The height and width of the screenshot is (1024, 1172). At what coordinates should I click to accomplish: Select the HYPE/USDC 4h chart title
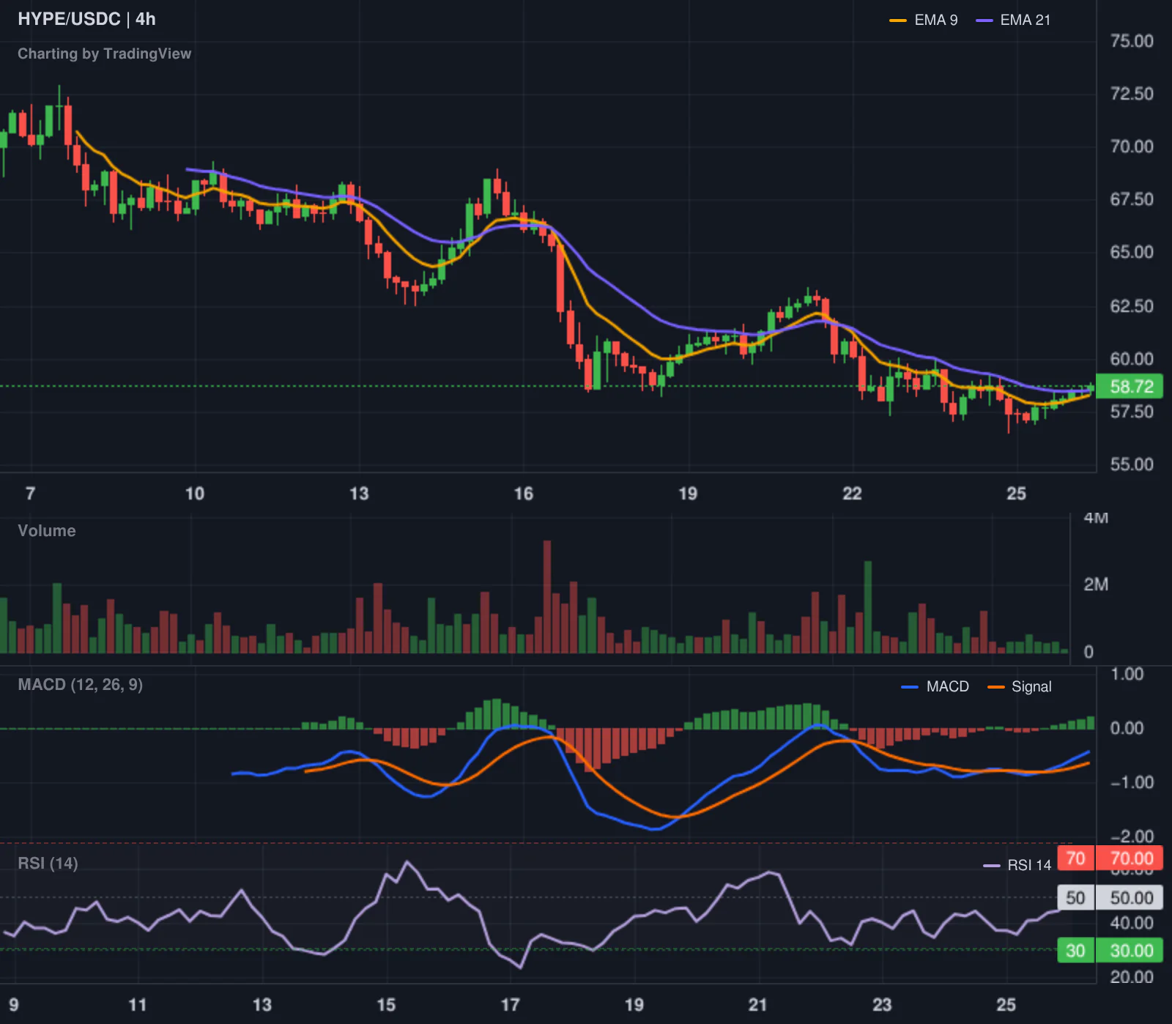tap(86, 19)
